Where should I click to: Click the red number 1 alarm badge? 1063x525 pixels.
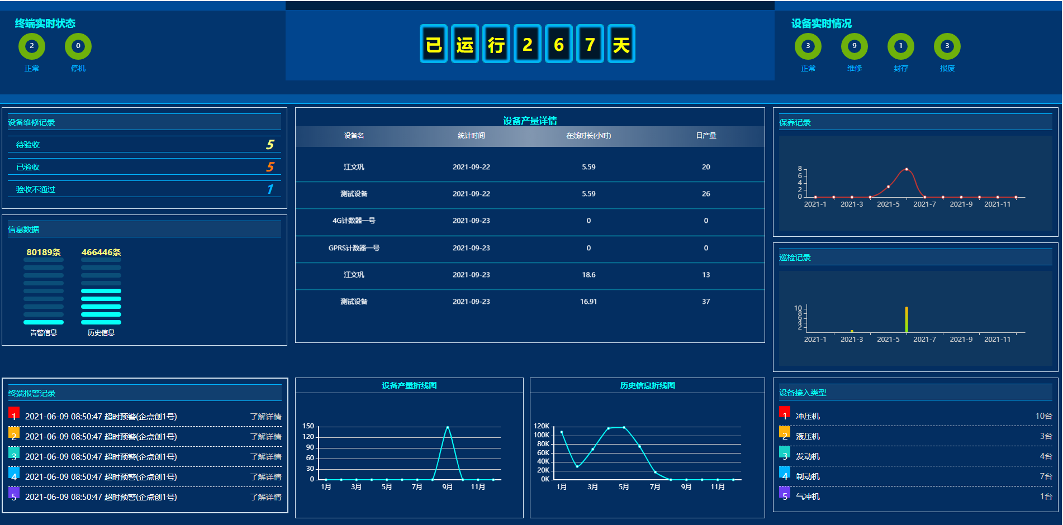[14, 413]
